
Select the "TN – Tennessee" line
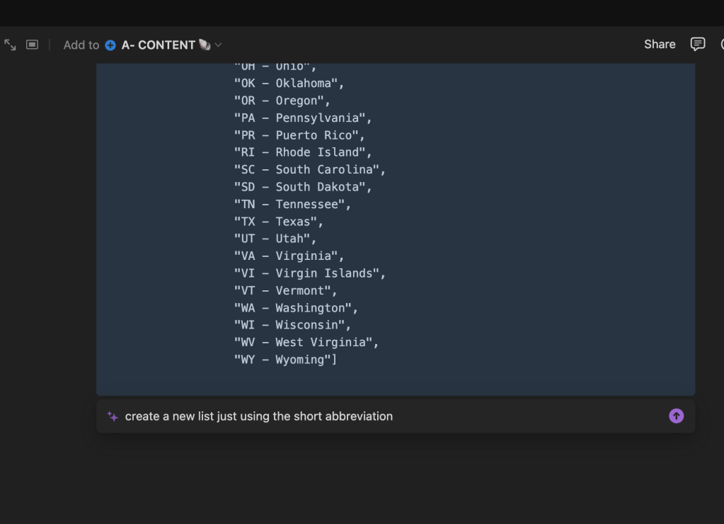292,204
